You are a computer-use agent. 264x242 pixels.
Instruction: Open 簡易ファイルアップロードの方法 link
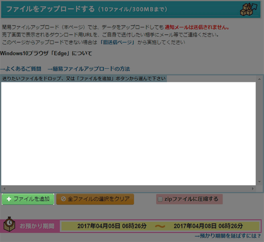(x=89, y=69)
